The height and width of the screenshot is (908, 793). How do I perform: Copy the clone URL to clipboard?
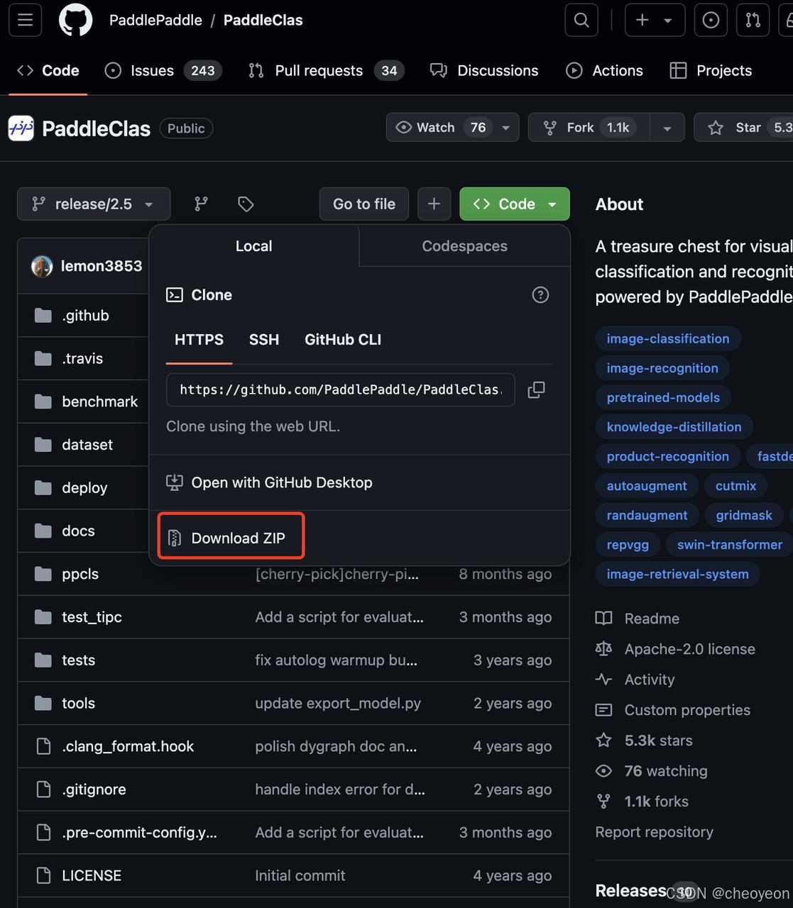[x=537, y=389]
